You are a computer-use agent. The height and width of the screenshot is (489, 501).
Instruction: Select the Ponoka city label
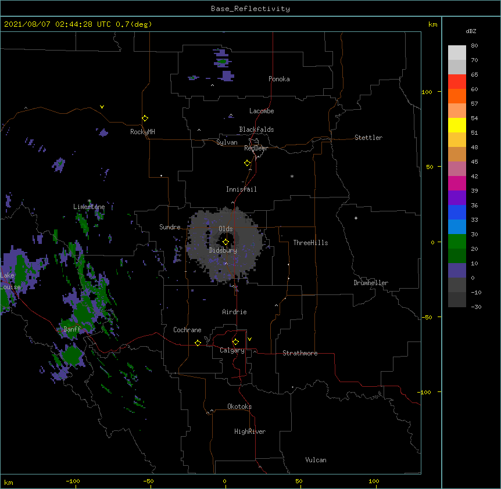(279, 79)
